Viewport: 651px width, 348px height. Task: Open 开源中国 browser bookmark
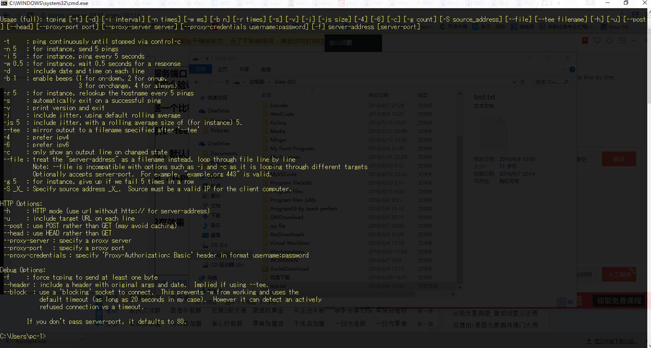tap(453, 27)
